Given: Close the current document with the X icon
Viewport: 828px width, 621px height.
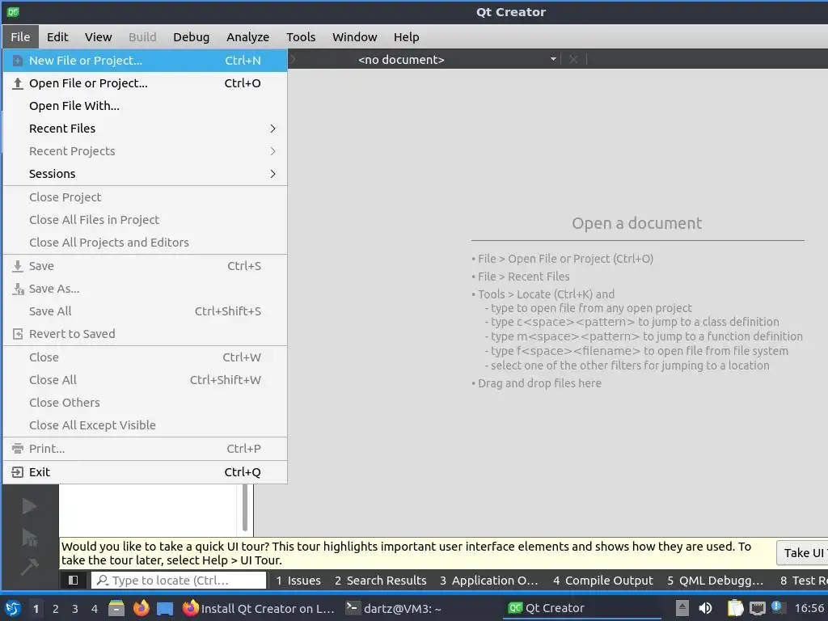Looking at the screenshot, I should 573,60.
